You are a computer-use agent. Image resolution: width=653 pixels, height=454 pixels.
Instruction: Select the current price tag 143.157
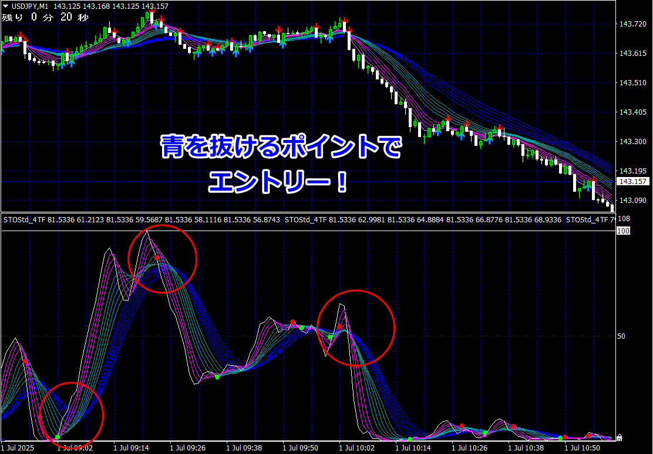click(632, 181)
